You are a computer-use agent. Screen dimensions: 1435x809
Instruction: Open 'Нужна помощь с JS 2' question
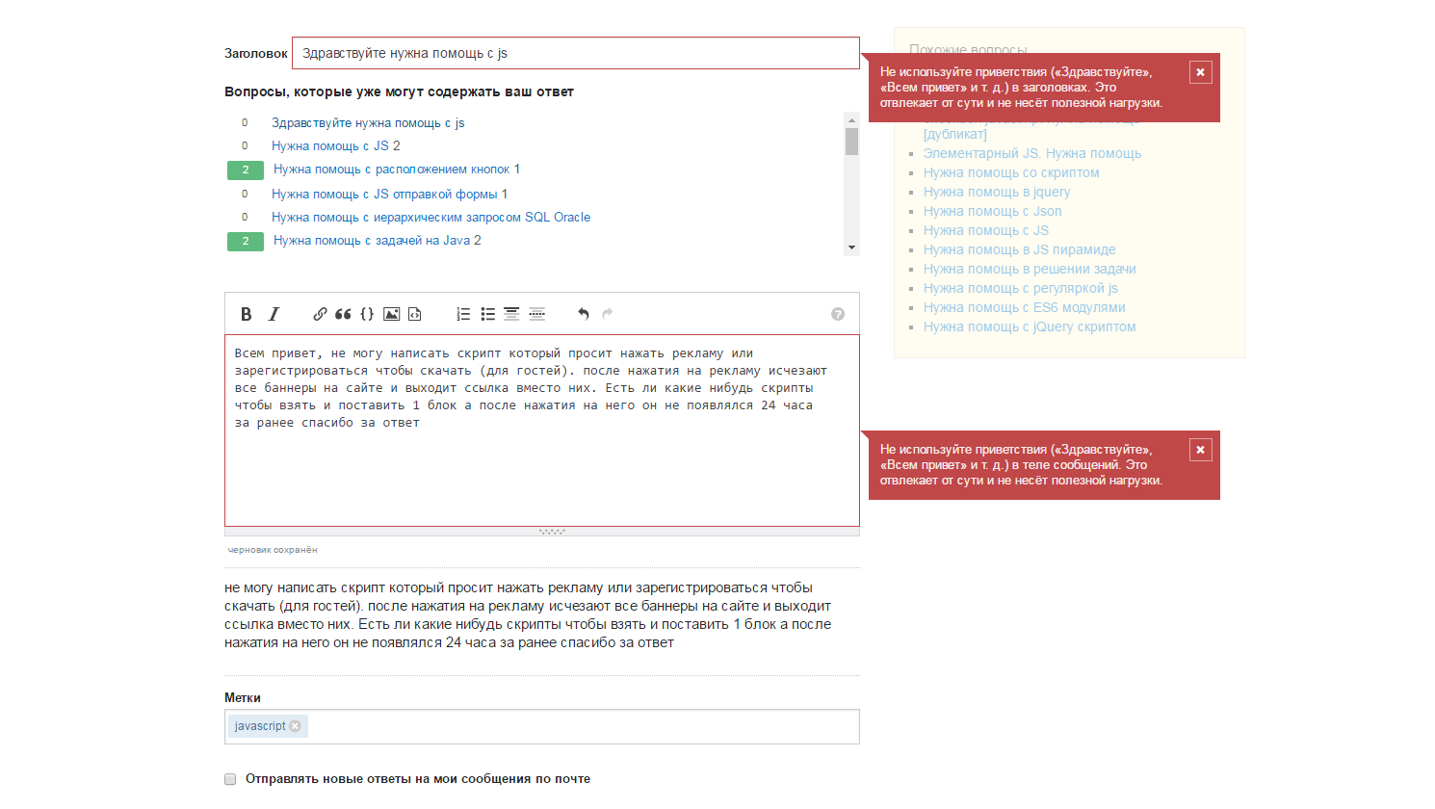[336, 146]
